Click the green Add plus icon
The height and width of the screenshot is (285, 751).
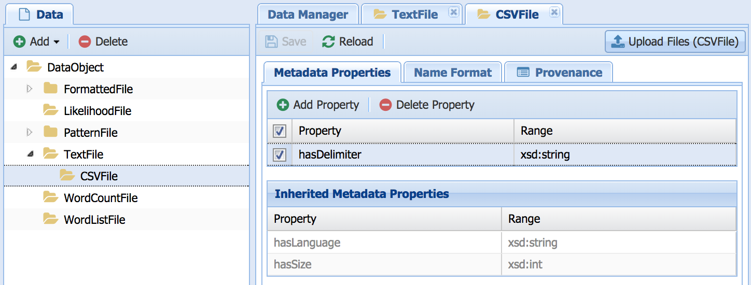19,41
